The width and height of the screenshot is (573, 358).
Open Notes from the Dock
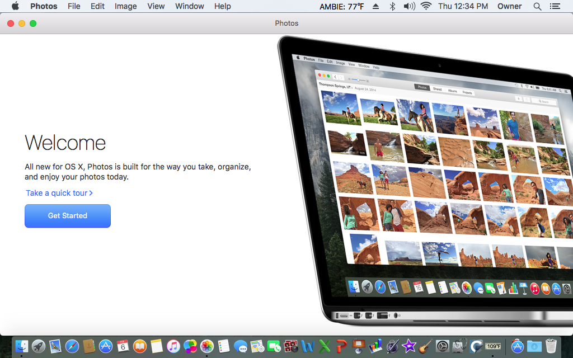coord(157,346)
